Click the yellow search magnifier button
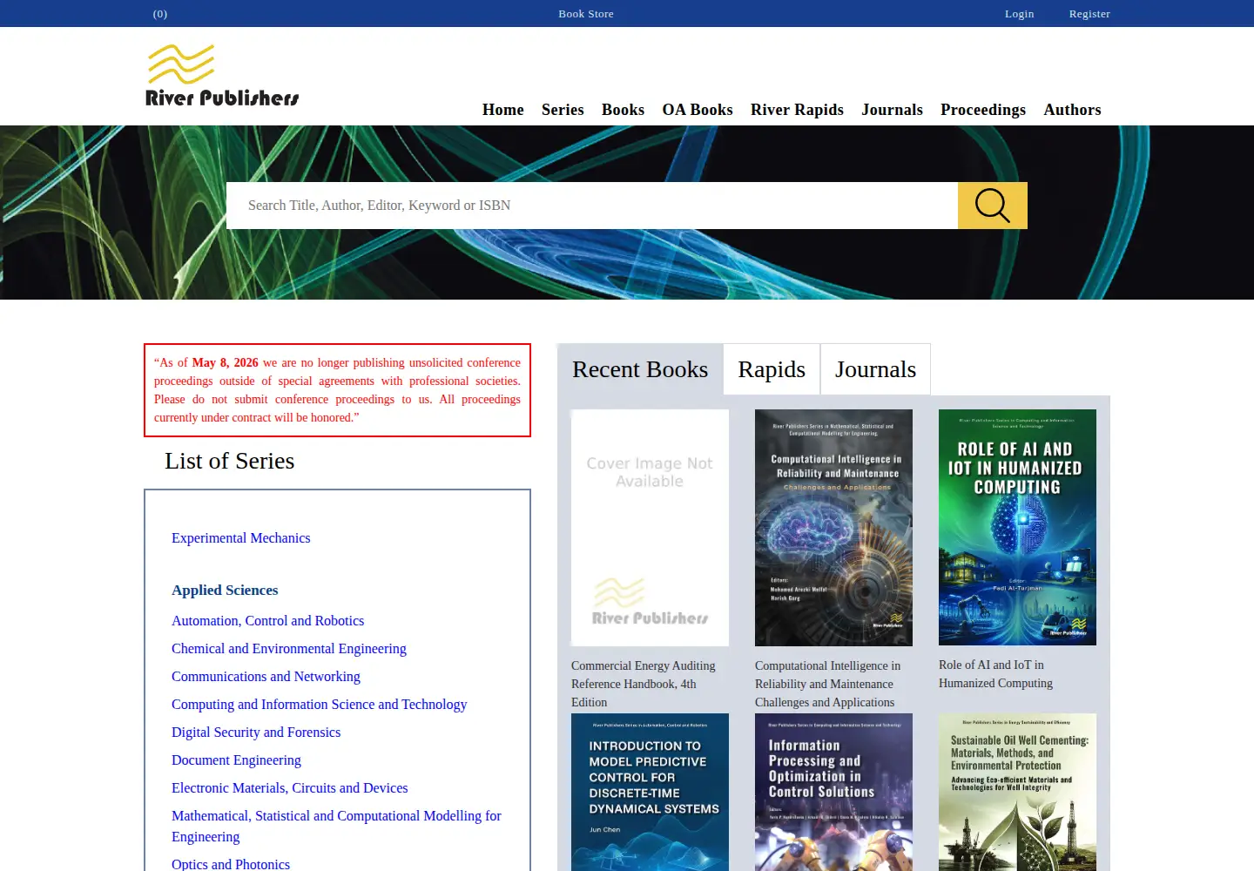 pos(992,206)
